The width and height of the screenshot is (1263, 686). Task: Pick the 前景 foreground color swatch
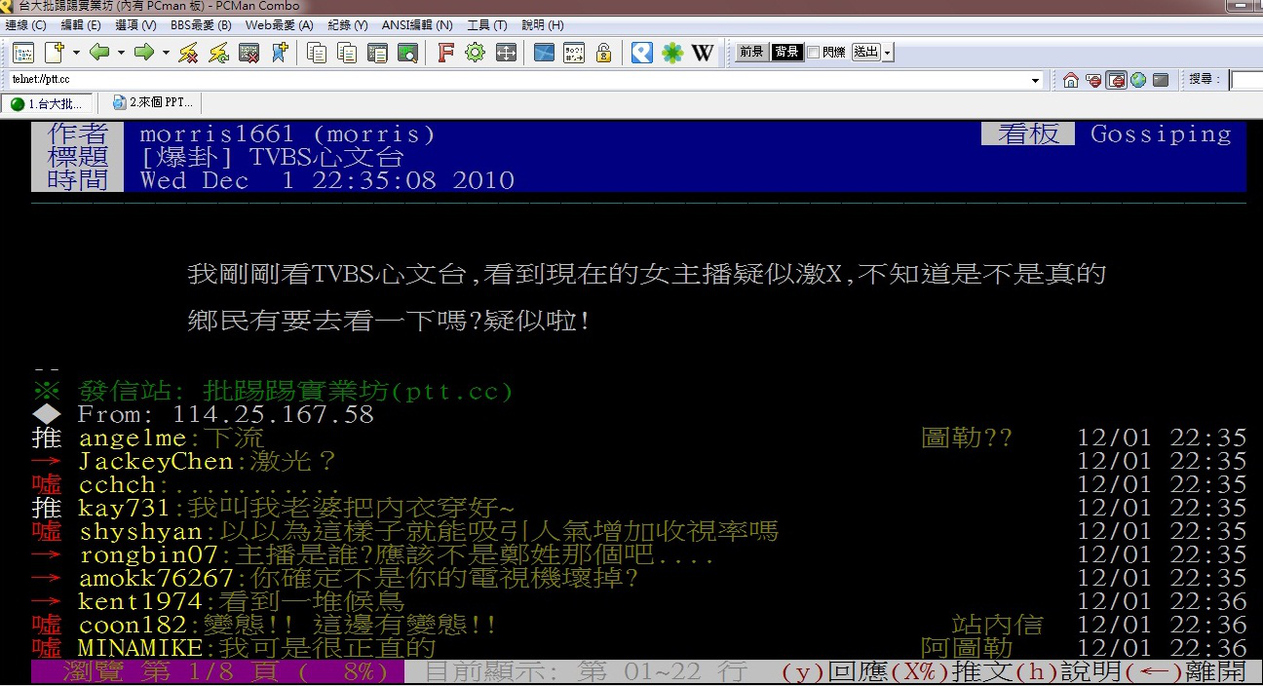point(751,53)
